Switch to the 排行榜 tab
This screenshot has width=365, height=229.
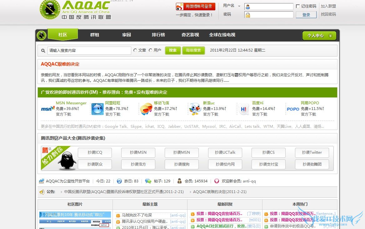158,35
